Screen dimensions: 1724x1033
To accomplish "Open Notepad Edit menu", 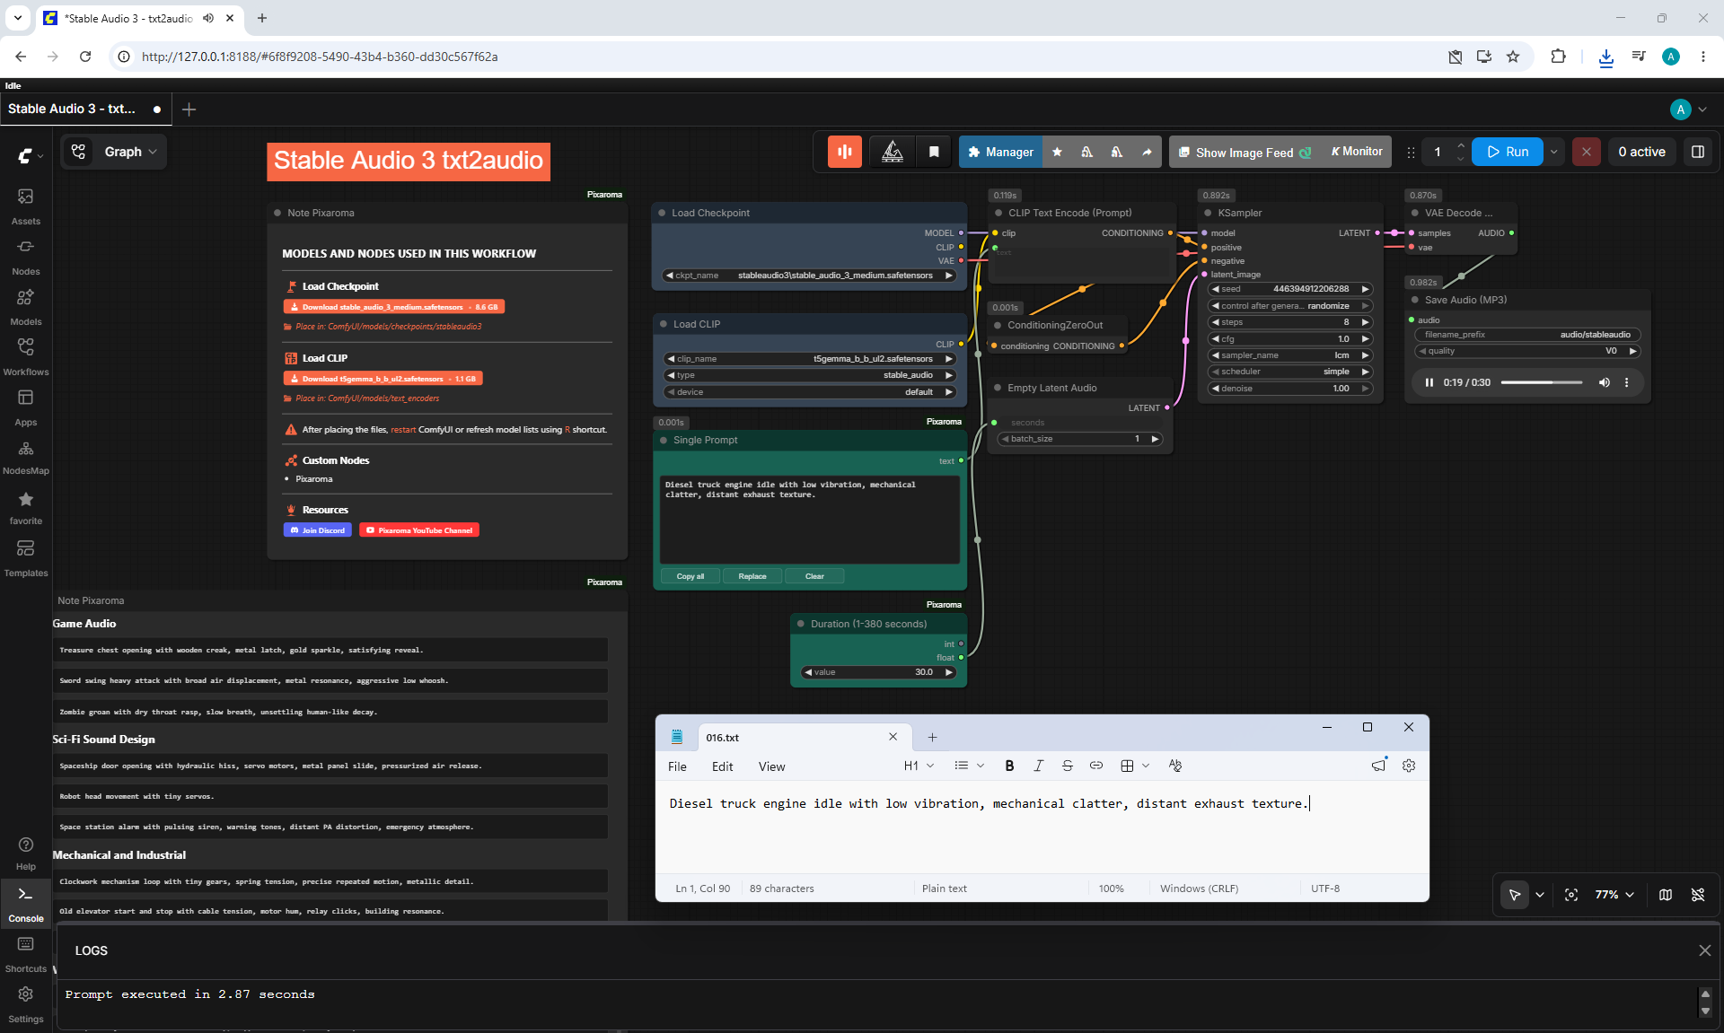I will 722,766.
